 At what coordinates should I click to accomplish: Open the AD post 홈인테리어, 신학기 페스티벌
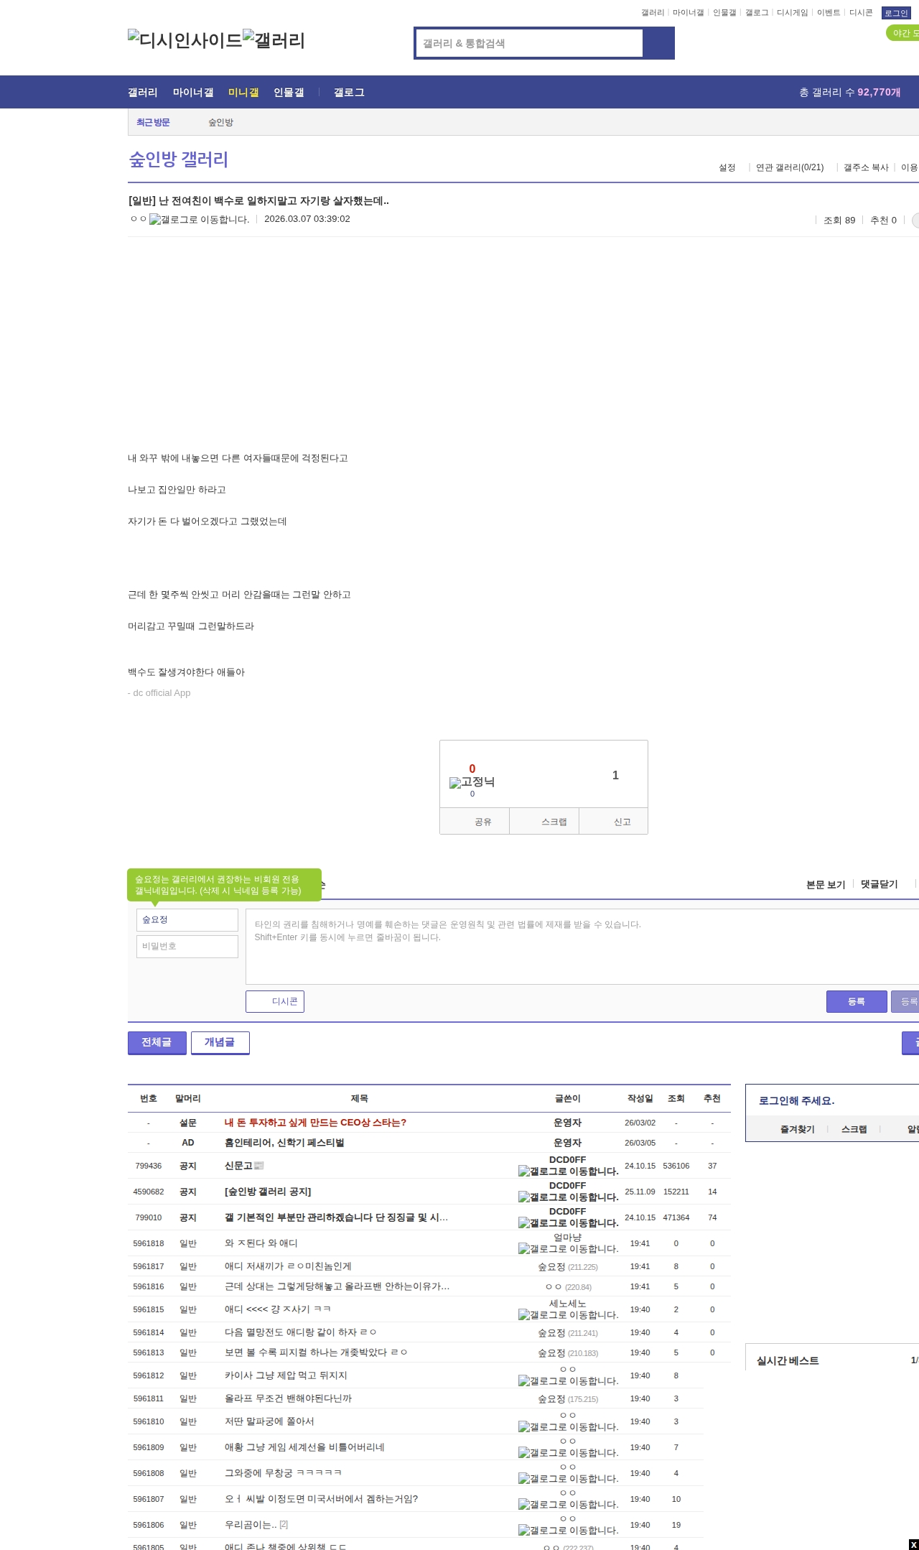pyautogui.click(x=284, y=1143)
